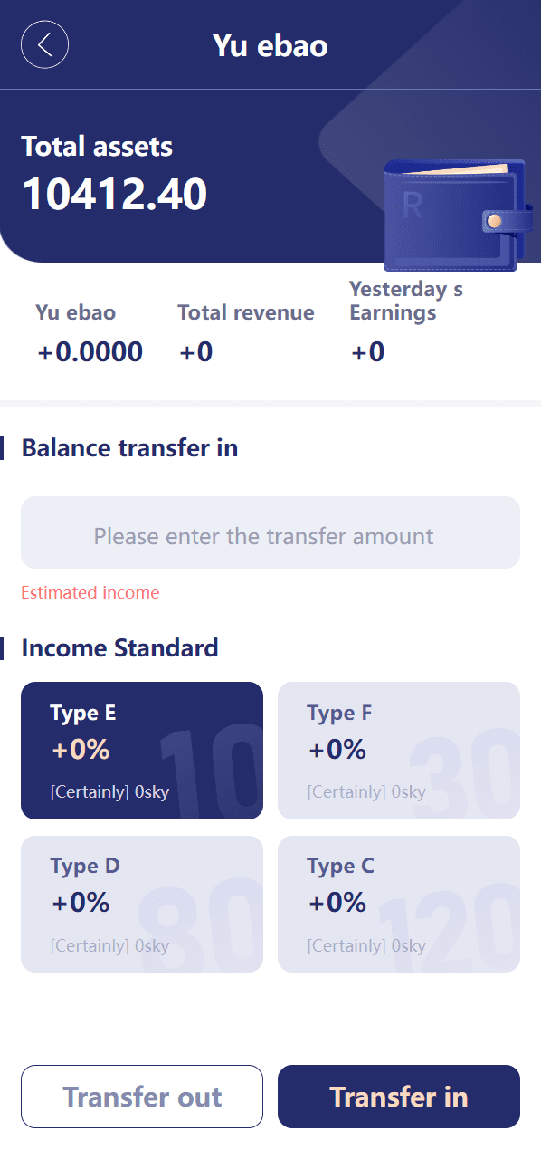The width and height of the screenshot is (541, 1150).
Task: Tap the Income Standard section heading
Action: 119,648
